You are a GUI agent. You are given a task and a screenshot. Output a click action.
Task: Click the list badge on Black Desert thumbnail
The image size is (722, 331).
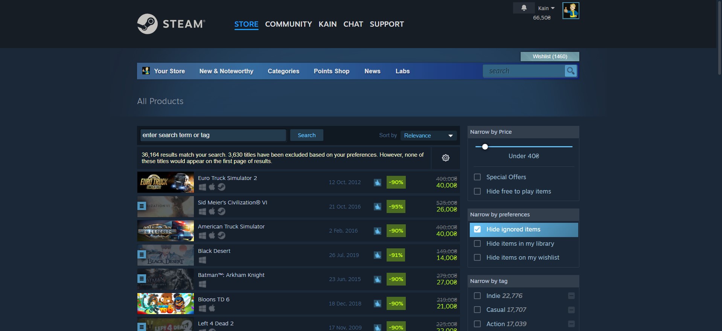[142, 254]
